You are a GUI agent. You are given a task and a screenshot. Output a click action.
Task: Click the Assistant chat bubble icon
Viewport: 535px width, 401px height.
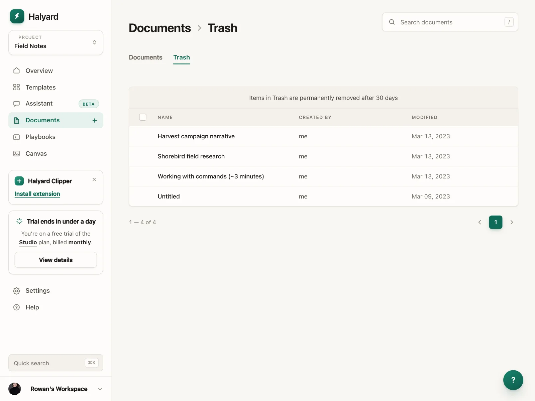[x=16, y=104]
